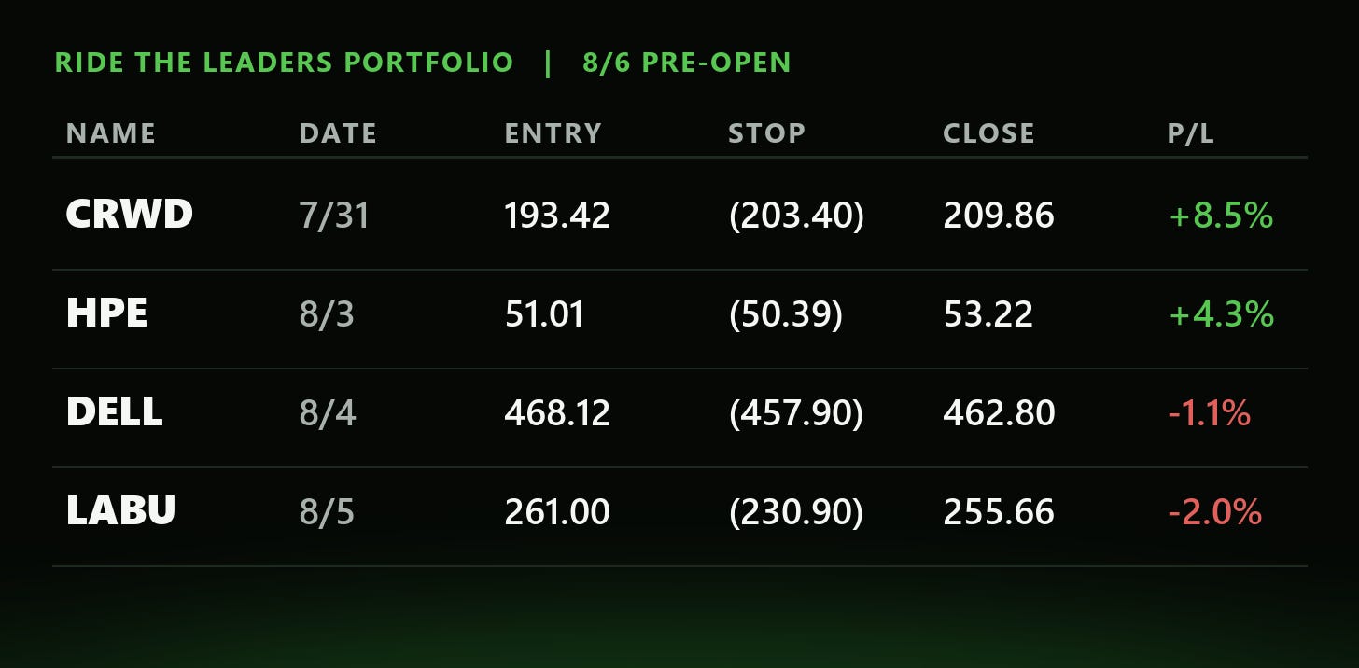The width and height of the screenshot is (1359, 668).
Task: Select the HPE ticker name
Action: (x=106, y=313)
